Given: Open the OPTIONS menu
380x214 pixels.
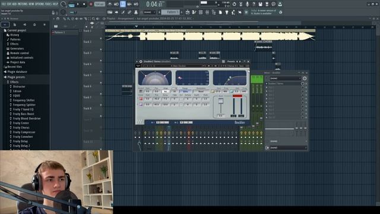Looking at the screenshot, I should click(x=40, y=4).
